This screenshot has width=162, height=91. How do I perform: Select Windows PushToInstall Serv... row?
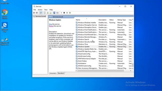click(104, 35)
